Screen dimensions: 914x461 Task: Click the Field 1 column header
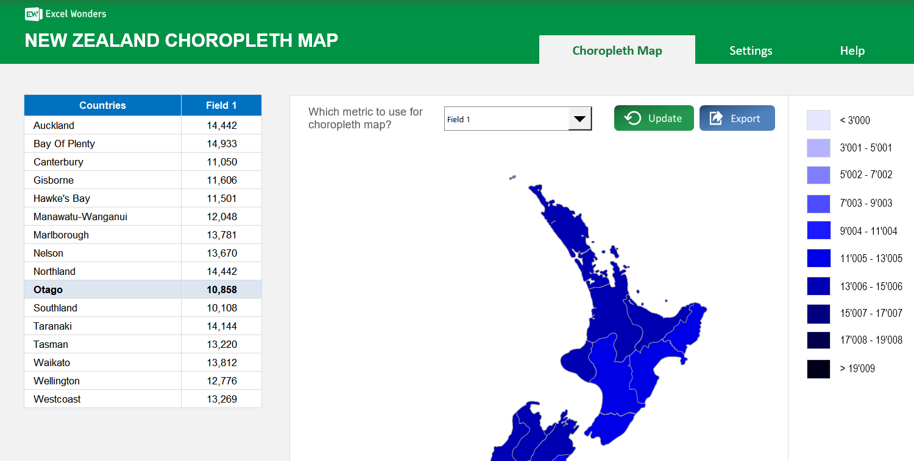pyautogui.click(x=221, y=105)
